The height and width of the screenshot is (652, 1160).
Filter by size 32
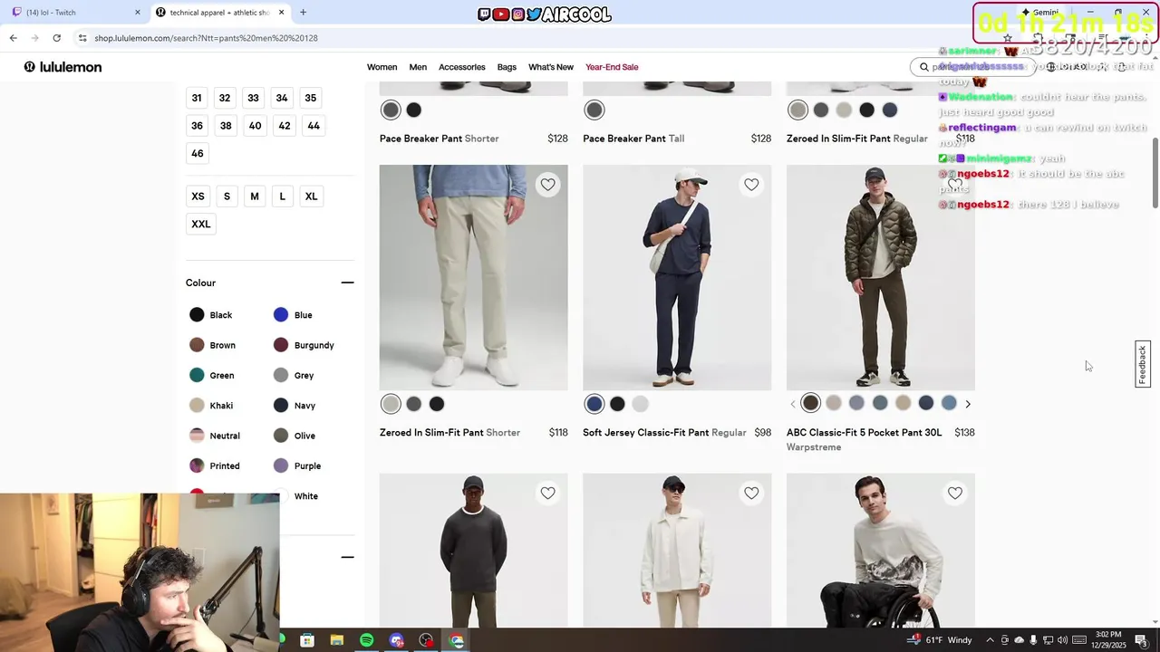pyautogui.click(x=225, y=98)
